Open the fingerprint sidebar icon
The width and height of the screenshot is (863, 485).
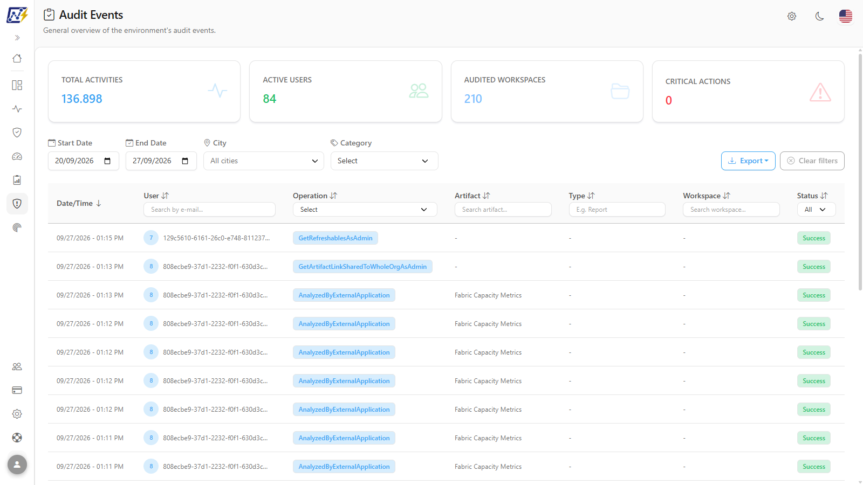point(17,227)
